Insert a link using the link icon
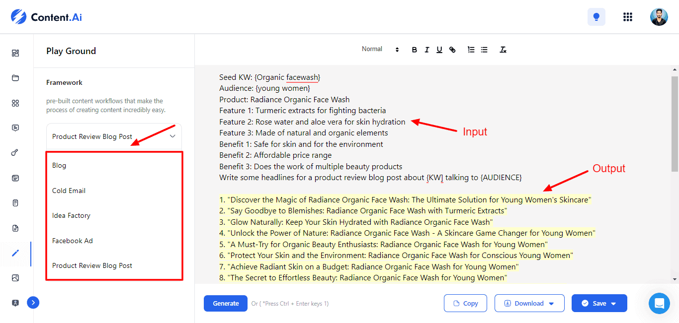The height and width of the screenshot is (323, 679). [452, 50]
